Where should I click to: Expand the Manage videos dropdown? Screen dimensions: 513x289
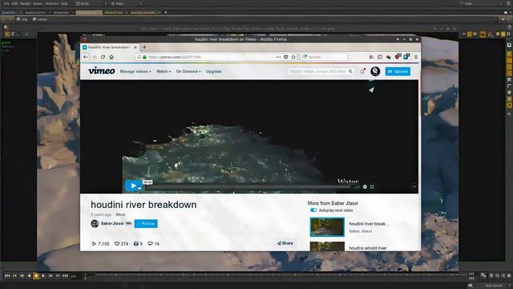(135, 71)
